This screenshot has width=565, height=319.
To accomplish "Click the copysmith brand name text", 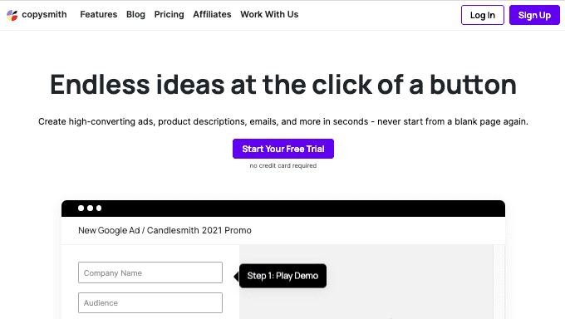I will tap(44, 14).
